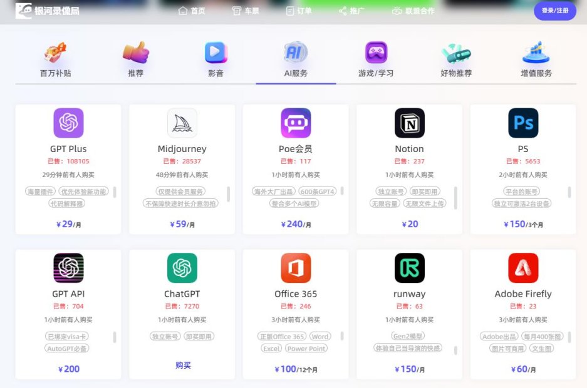Click the 整合多个AI模型 tag
This screenshot has width=587, height=388.
[x=294, y=203]
